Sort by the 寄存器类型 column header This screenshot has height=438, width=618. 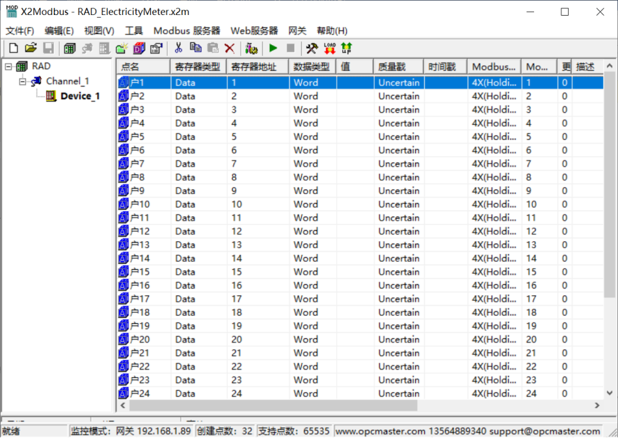point(198,67)
